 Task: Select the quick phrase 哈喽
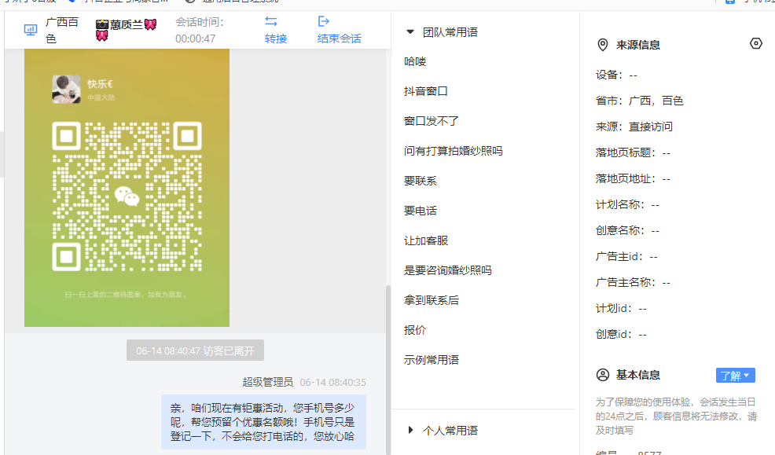point(415,62)
